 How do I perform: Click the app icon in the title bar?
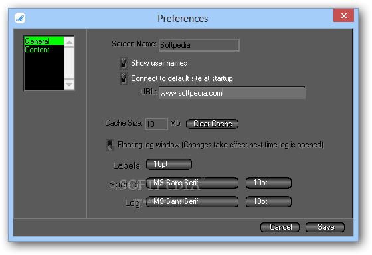(20, 18)
